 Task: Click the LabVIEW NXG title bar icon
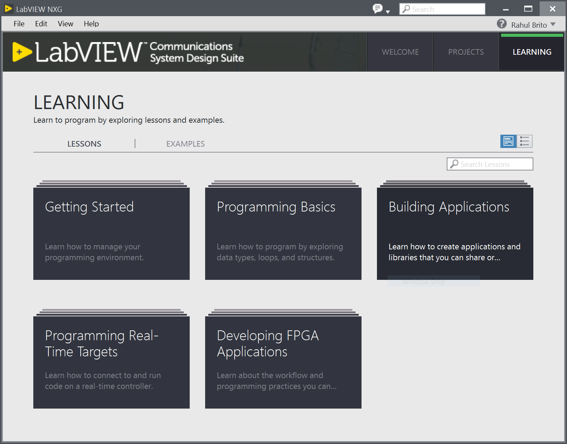point(8,9)
